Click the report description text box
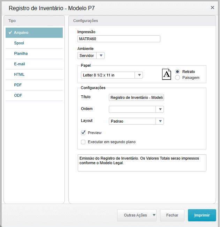The image size is (220, 227). (x=142, y=163)
